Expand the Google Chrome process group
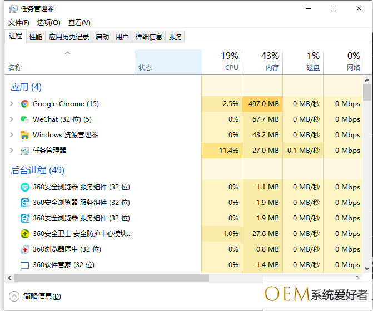Screen dimensions: 373x311 [x=11, y=104]
